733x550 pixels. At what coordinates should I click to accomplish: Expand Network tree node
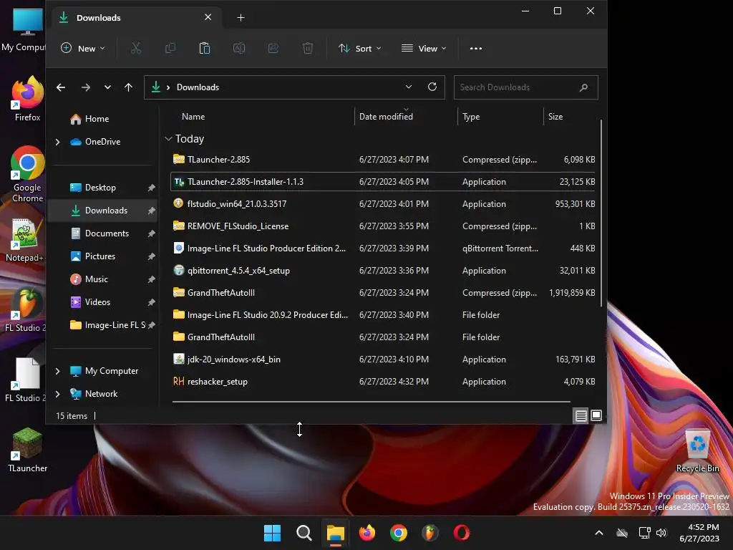pos(57,394)
